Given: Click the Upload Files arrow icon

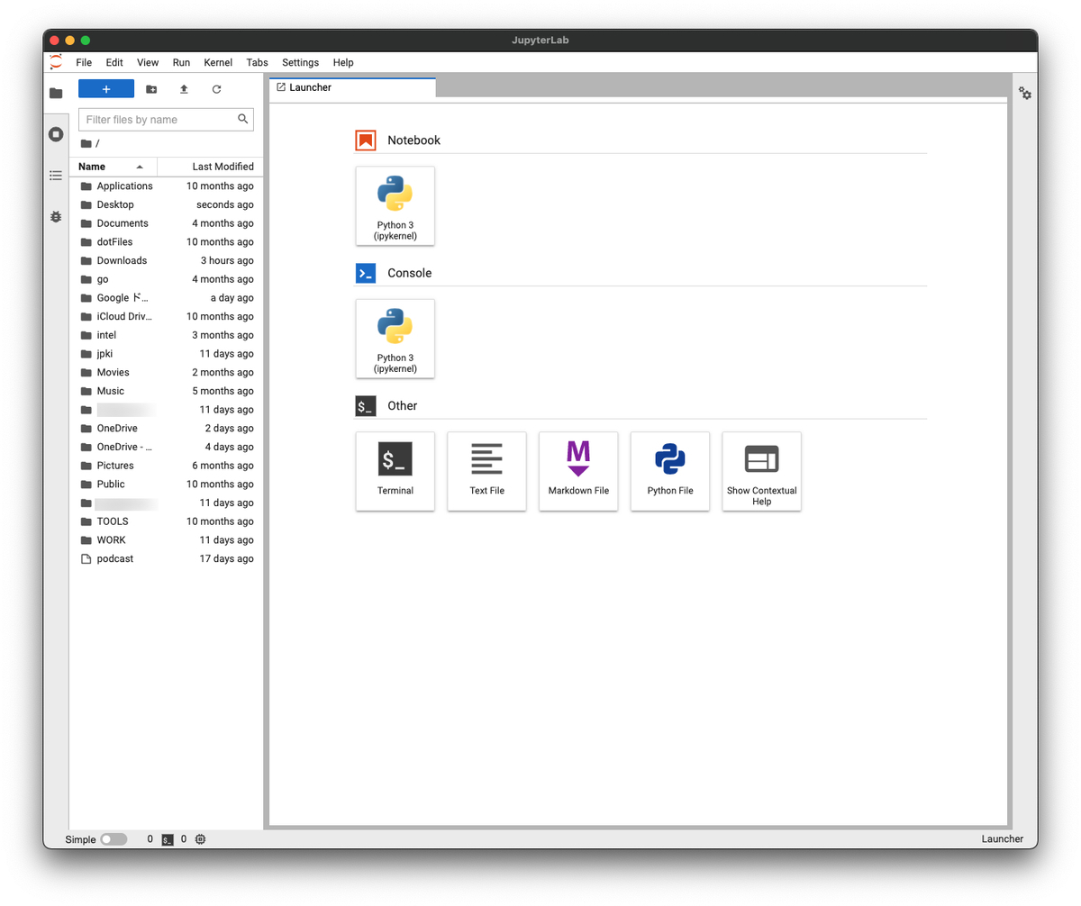Looking at the screenshot, I should pos(184,89).
